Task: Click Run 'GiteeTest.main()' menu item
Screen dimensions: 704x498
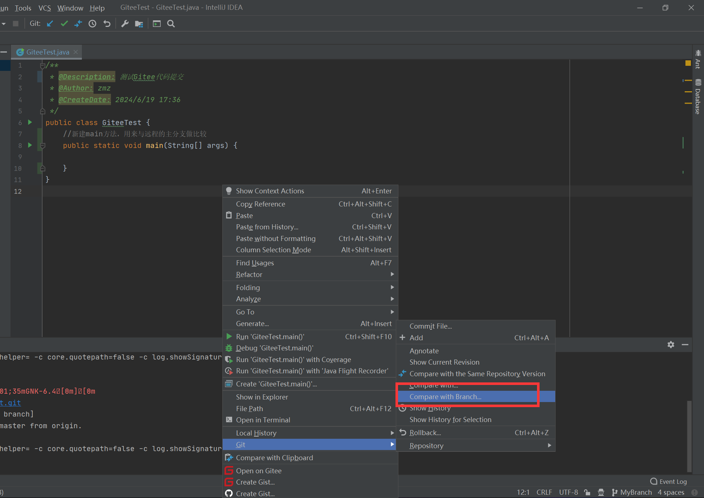Action: (x=310, y=337)
